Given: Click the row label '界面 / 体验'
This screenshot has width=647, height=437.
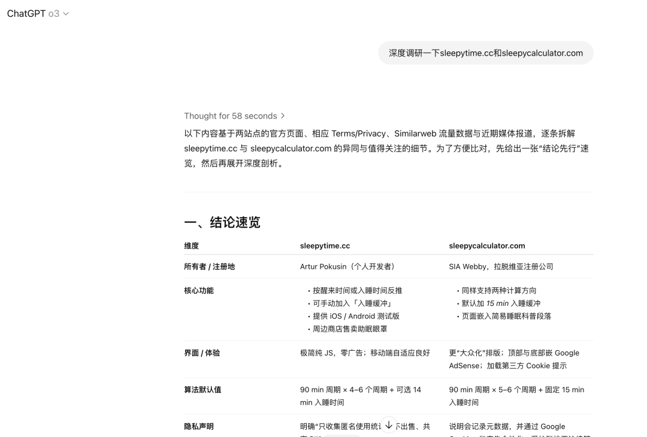Looking at the screenshot, I should coord(202,353).
